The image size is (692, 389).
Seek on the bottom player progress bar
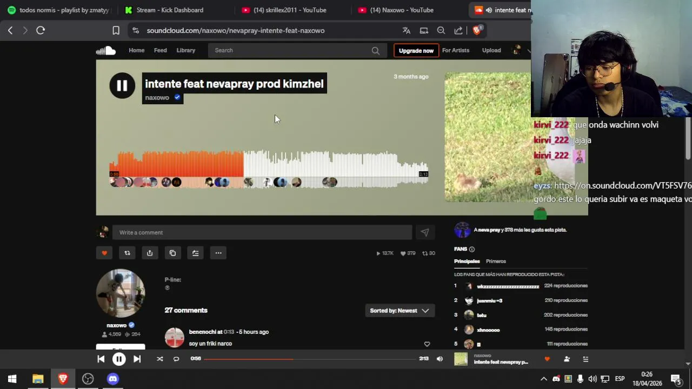310,359
